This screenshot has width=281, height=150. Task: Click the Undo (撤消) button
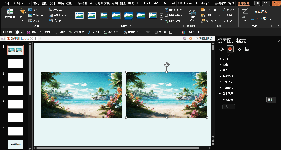[x=45, y=32]
